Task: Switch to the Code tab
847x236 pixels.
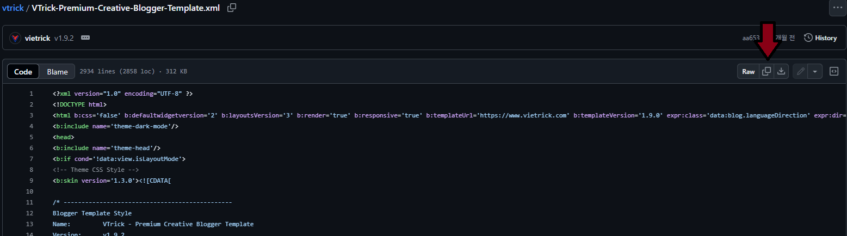Action: click(23, 72)
